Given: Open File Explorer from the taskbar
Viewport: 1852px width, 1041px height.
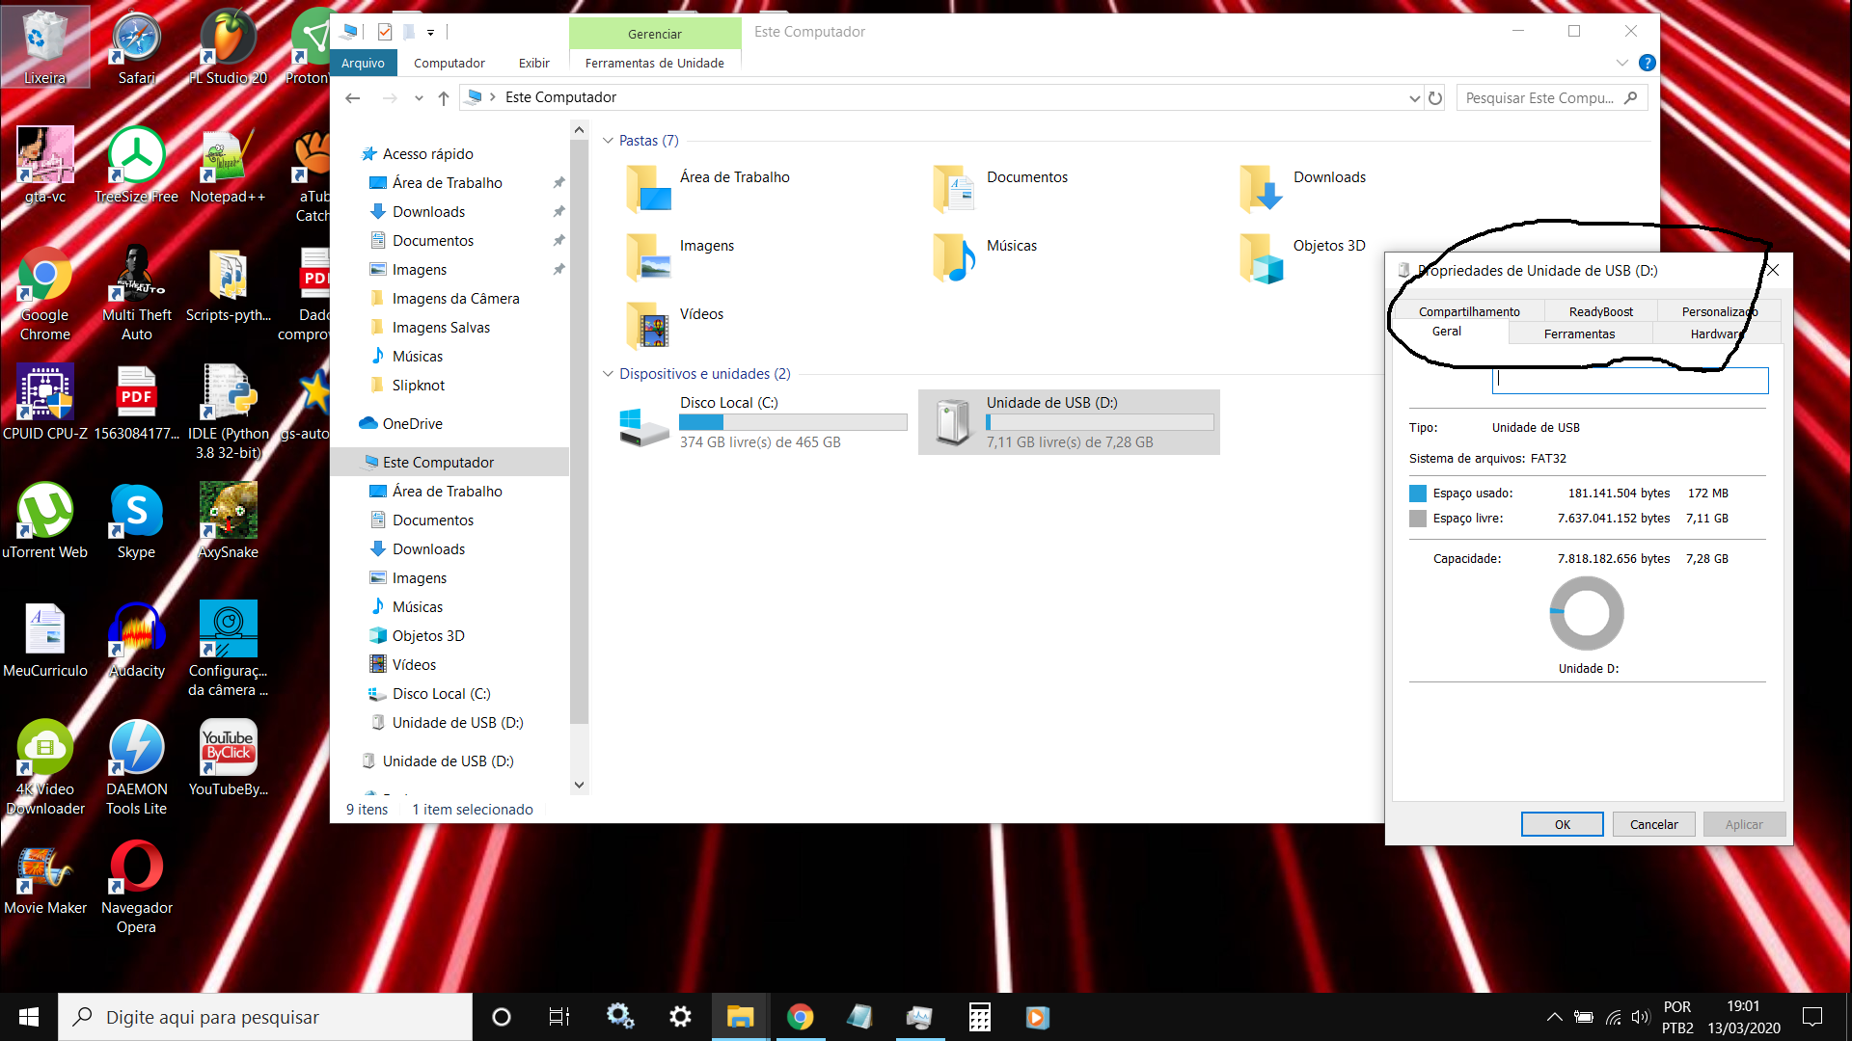Looking at the screenshot, I should point(740,1017).
